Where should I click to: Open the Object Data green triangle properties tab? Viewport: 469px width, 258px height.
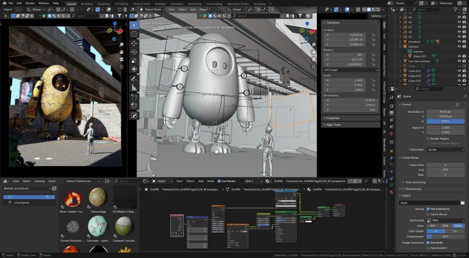tap(392, 185)
